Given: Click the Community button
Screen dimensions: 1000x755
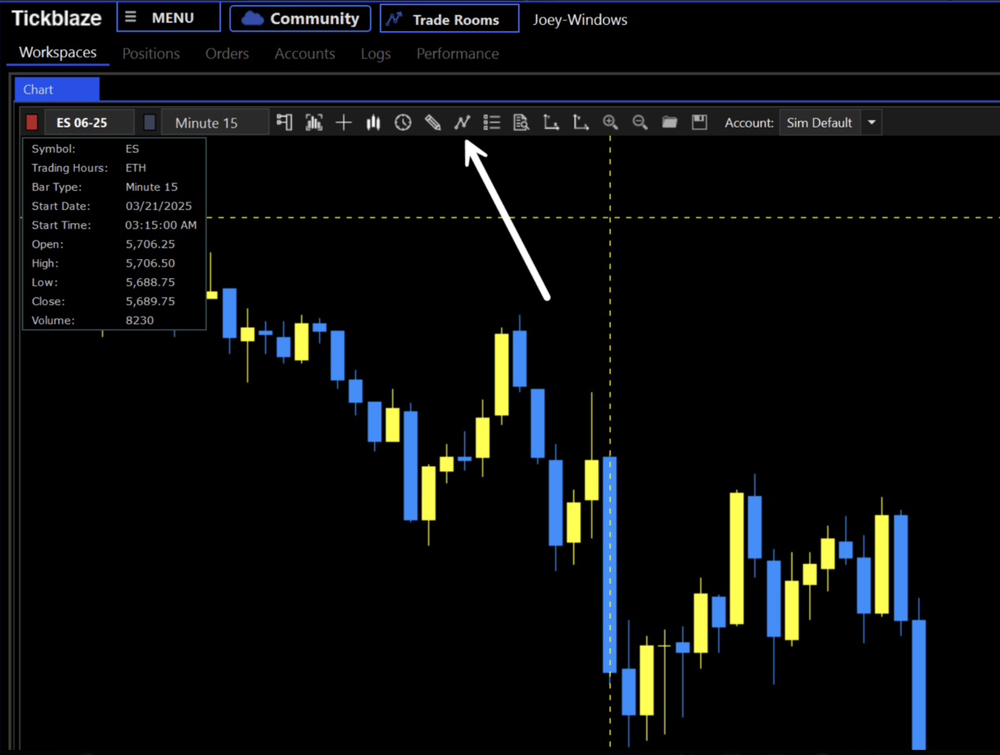Looking at the screenshot, I should (299, 17).
